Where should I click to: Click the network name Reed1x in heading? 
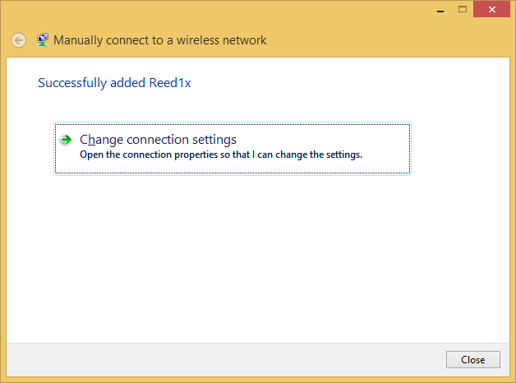[170, 83]
